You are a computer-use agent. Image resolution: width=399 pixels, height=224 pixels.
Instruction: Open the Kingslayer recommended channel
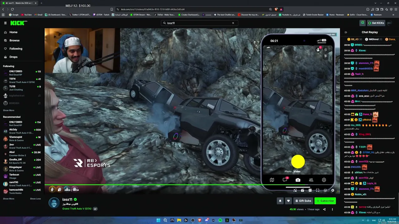coord(22,169)
